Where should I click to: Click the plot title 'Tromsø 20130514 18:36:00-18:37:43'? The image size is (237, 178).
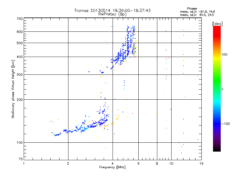(x=112, y=10)
